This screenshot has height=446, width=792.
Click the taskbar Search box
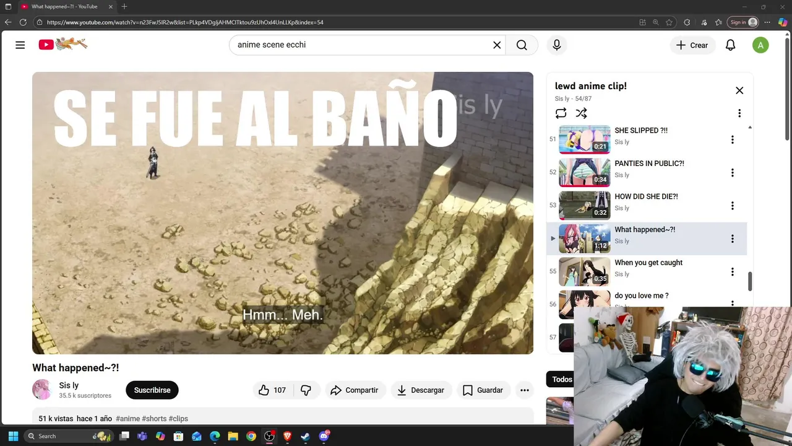click(x=69, y=436)
